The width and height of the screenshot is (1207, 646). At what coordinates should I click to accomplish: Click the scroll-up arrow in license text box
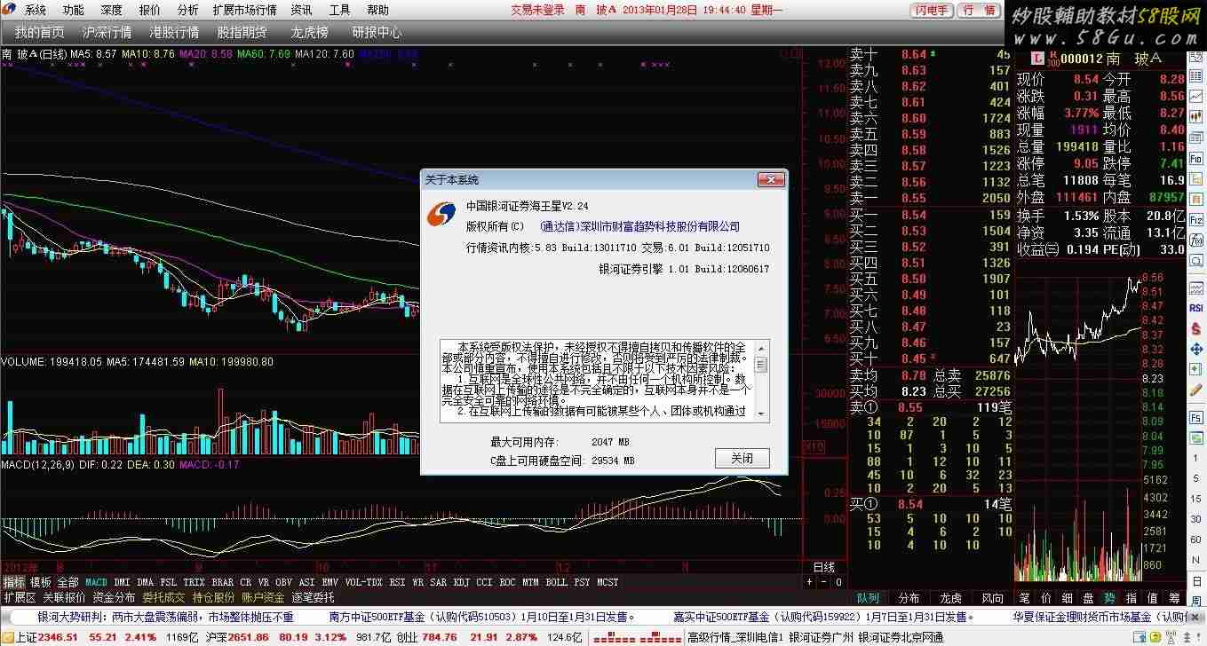760,347
